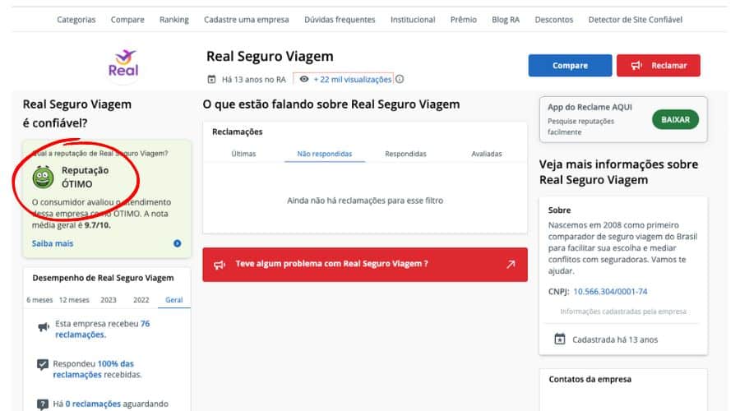Switch to Avaliadas tab
740x411 pixels.
pyautogui.click(x=487, y=154)
